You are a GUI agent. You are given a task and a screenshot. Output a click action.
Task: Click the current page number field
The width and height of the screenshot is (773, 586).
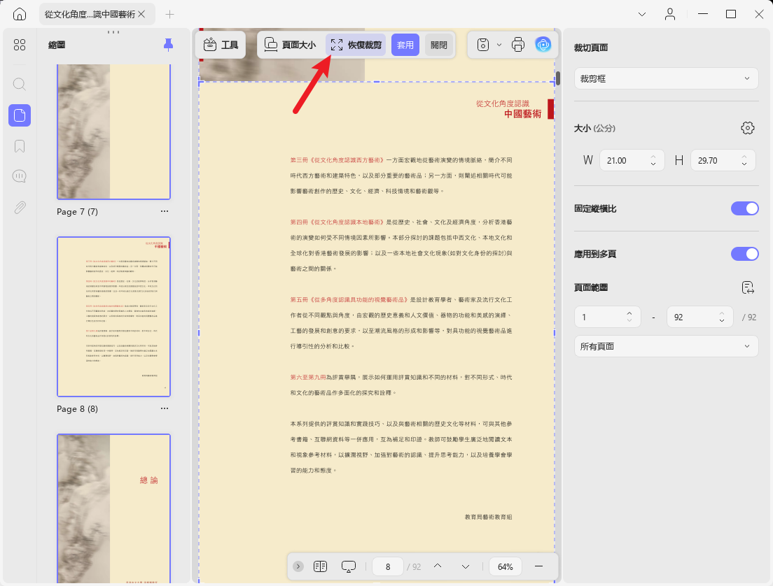(388, 567)
